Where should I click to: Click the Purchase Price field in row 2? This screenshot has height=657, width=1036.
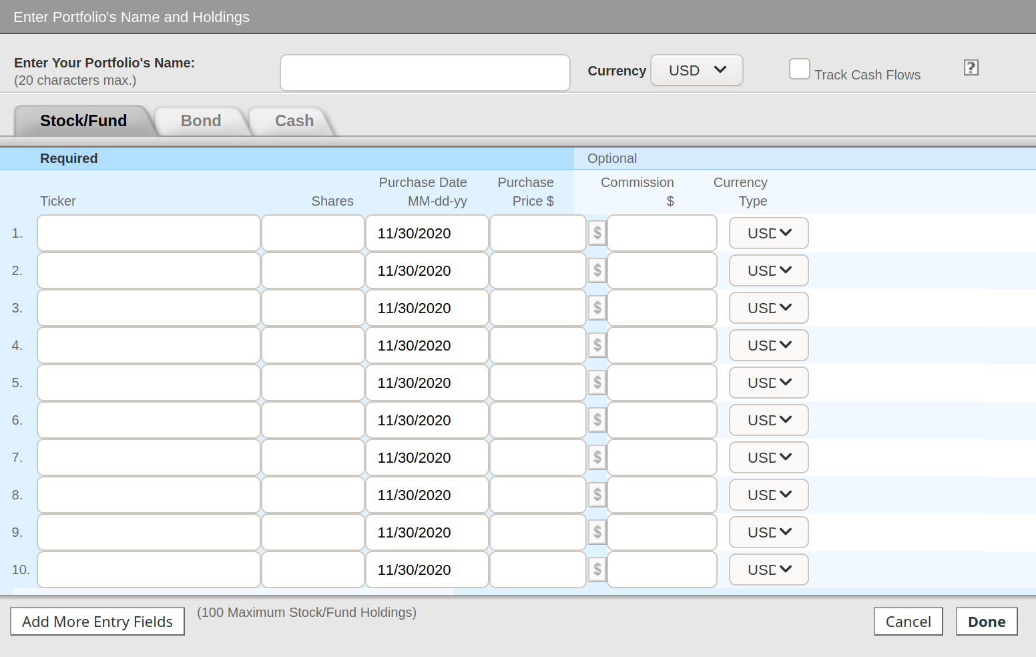(x=538, y=270)
